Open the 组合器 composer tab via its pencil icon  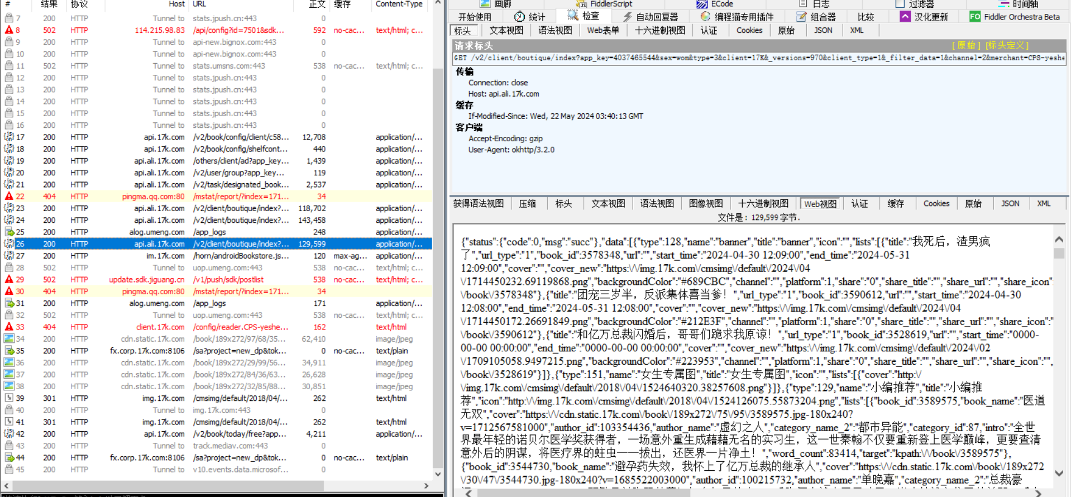801,17
